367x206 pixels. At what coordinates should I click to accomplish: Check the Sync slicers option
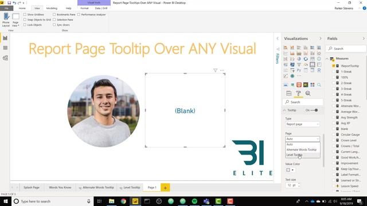tap(54, 25)
